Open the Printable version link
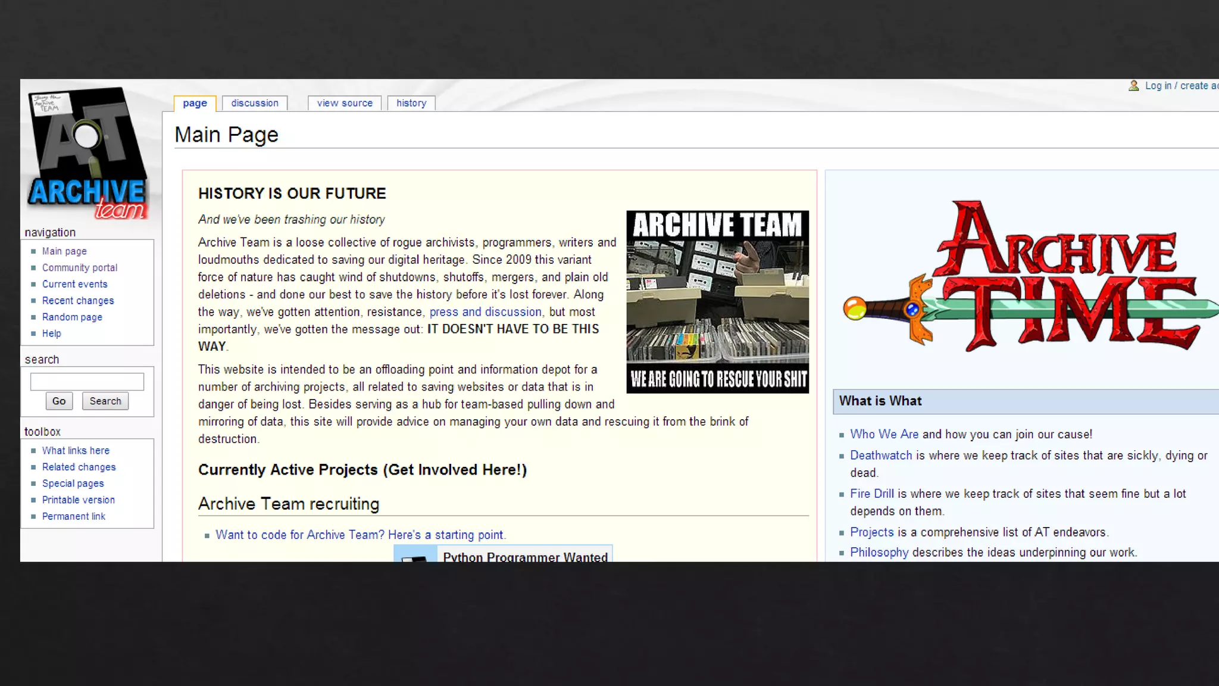The image size is (1219, 686). point(79,500)
